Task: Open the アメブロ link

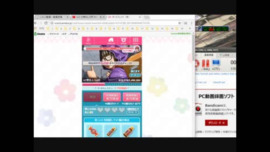Action: (74, 34)
